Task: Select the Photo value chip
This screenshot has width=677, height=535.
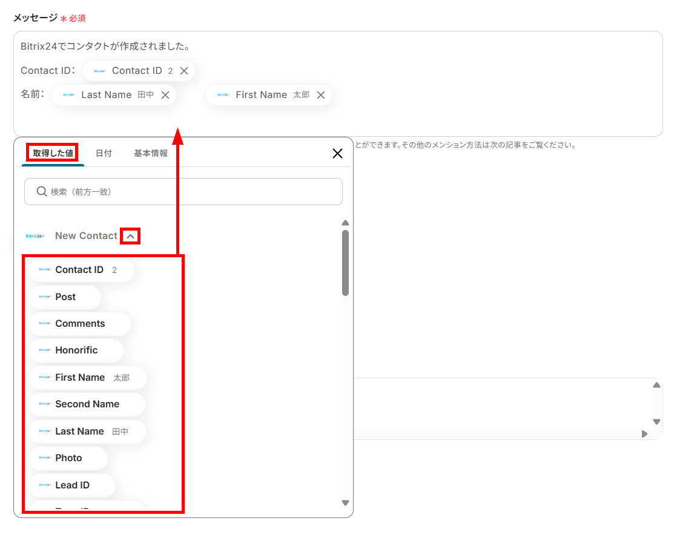Action: point(68,458)
